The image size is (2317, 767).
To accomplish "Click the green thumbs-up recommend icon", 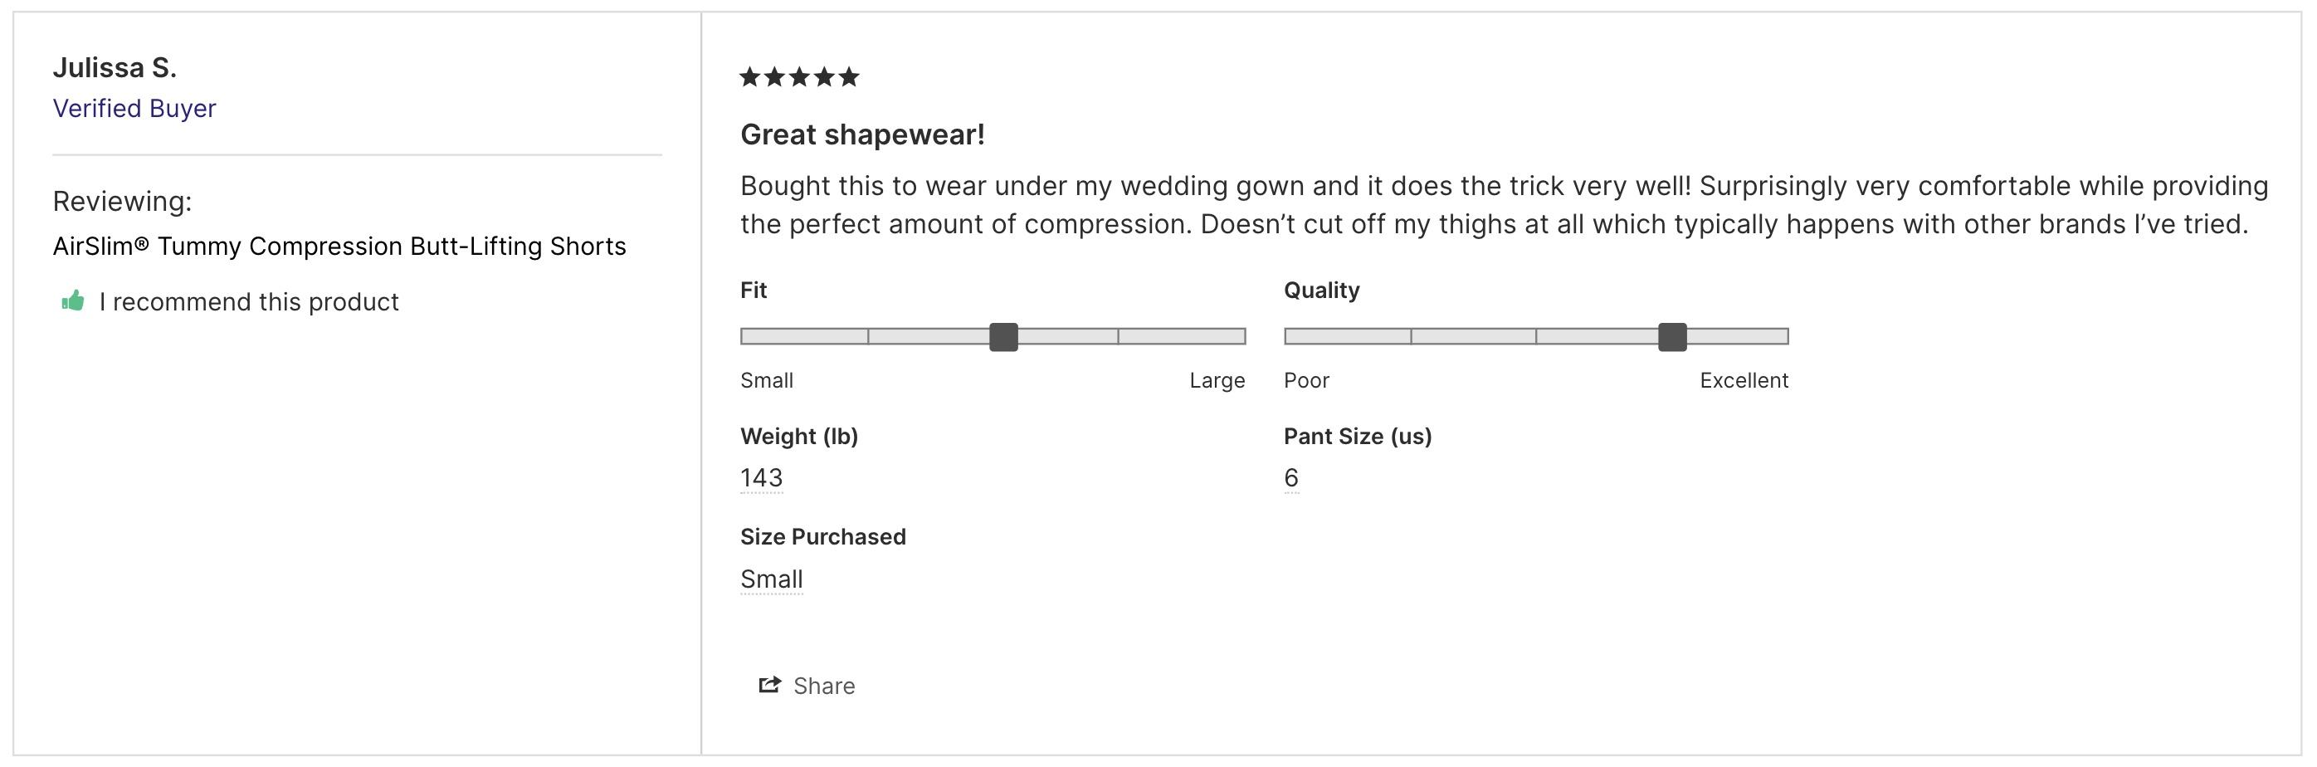I will click(73, 300).
